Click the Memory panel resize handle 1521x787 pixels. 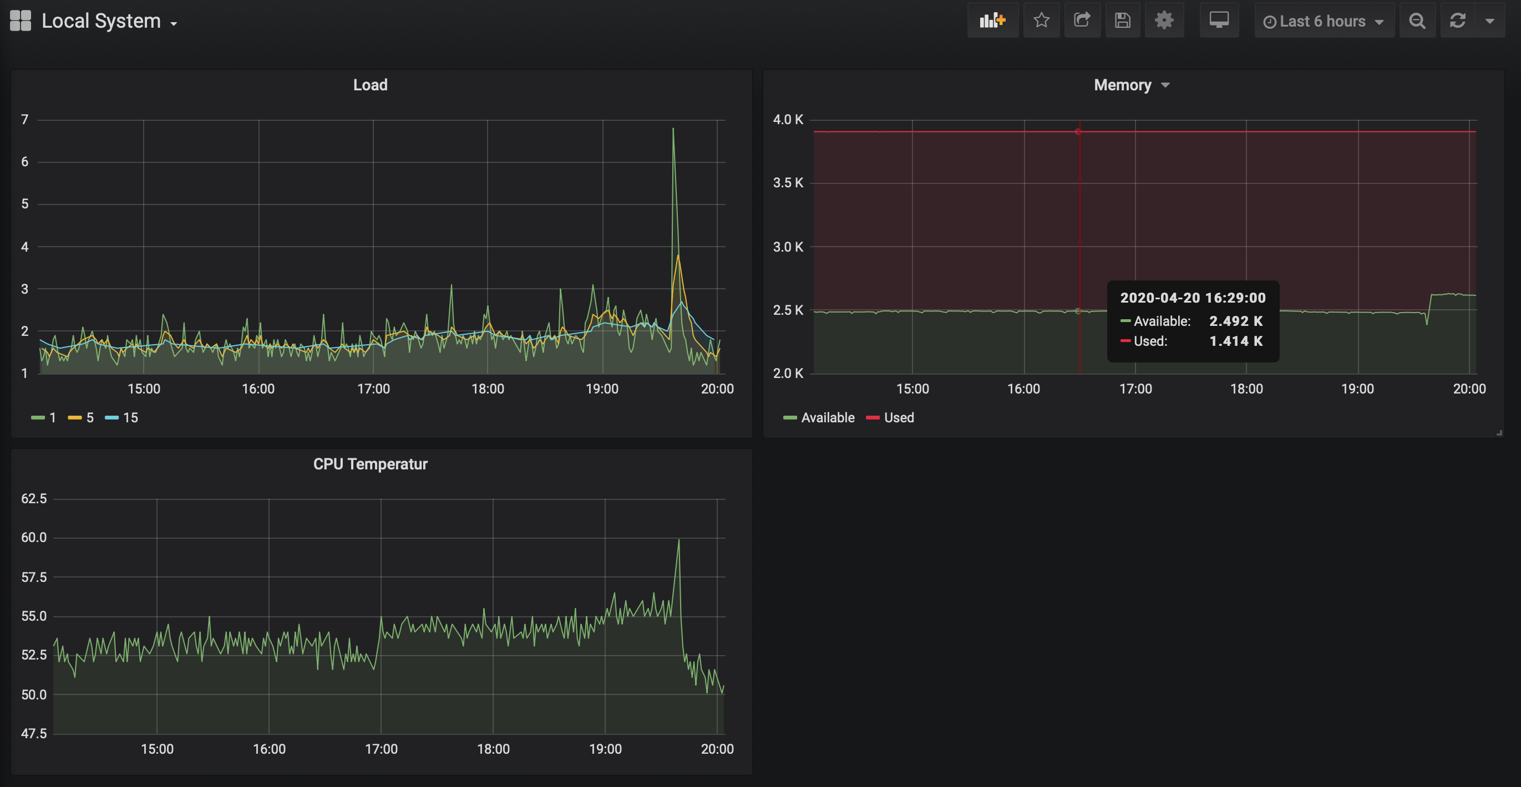pos(1499,433)
